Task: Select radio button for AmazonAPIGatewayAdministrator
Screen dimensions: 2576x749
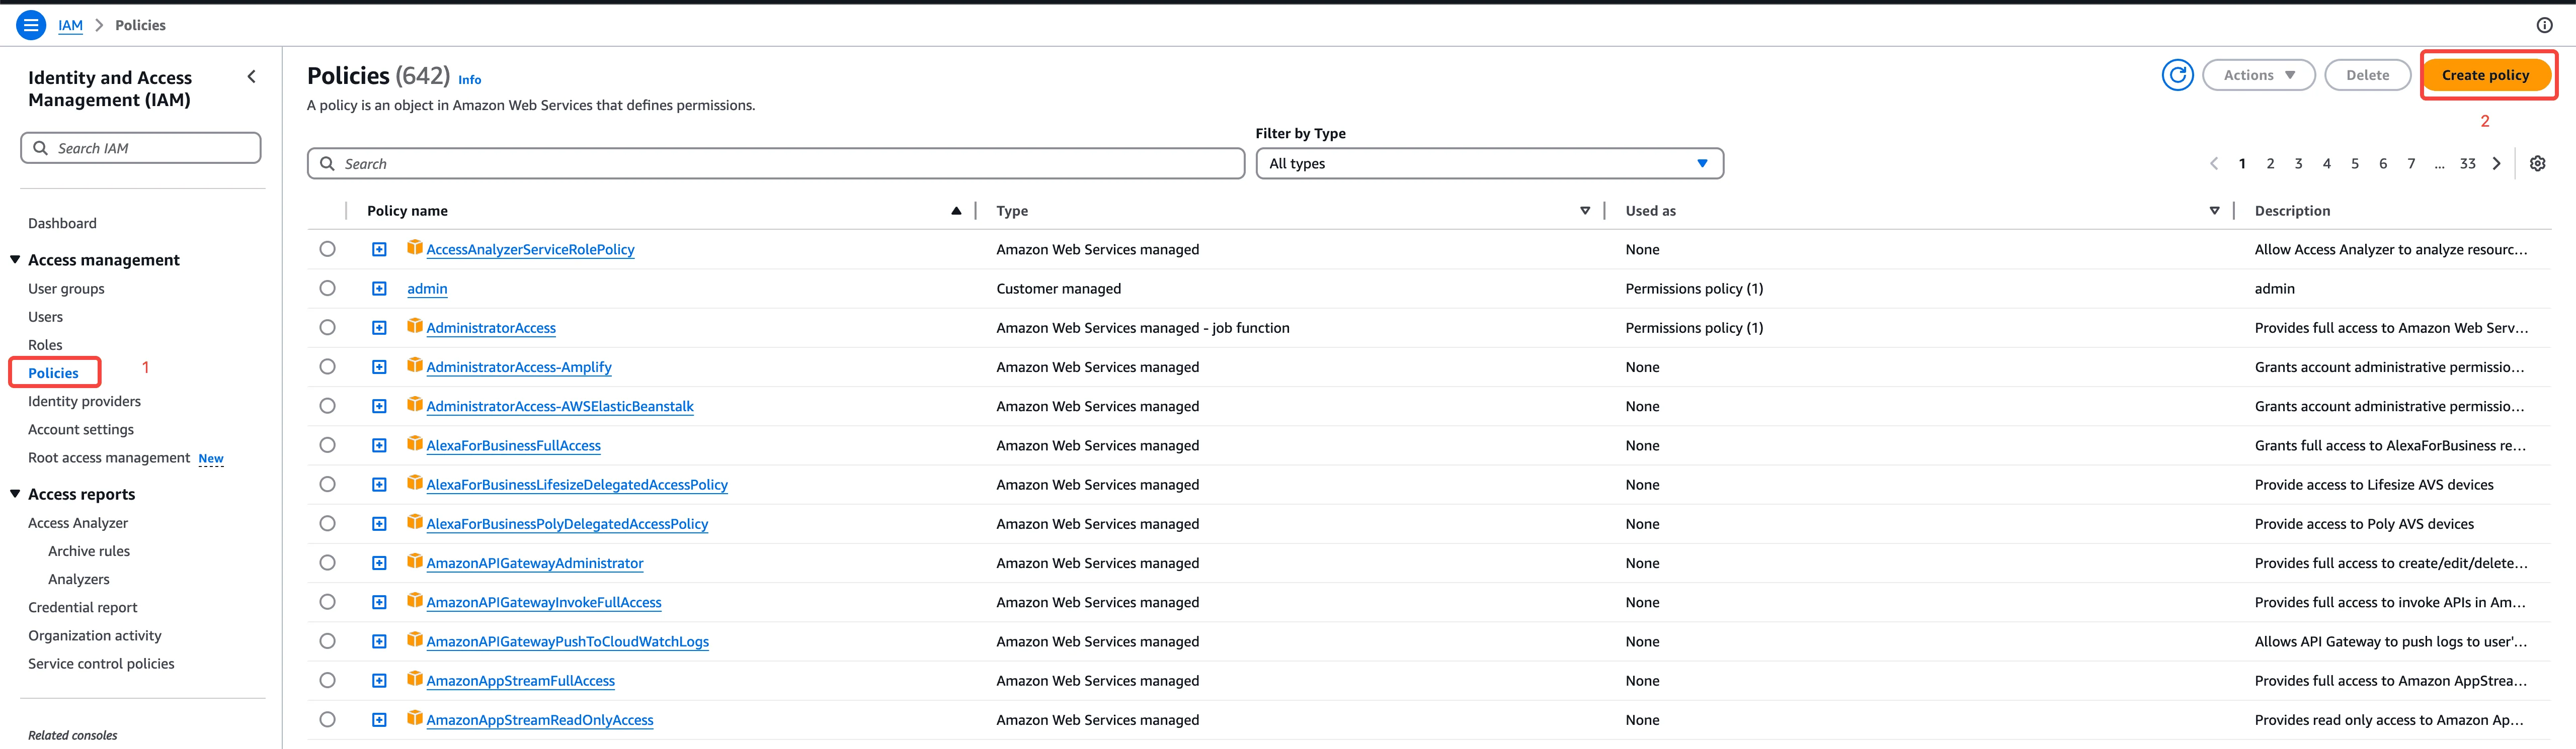Action: point(327,562)
